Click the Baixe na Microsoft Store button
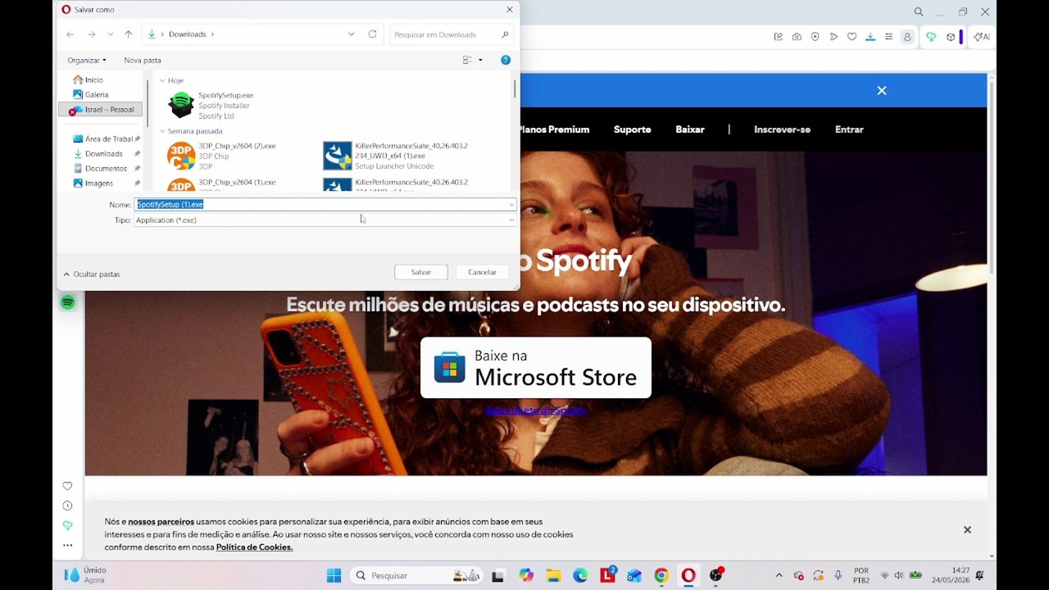The width and height of the screenshot is (1049, 590). click(x=536, y=368)
